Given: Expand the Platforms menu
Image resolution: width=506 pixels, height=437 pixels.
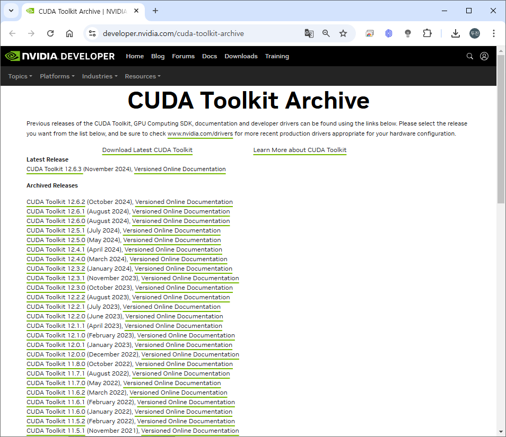Looking at the screenshot, I should (57, 76).
